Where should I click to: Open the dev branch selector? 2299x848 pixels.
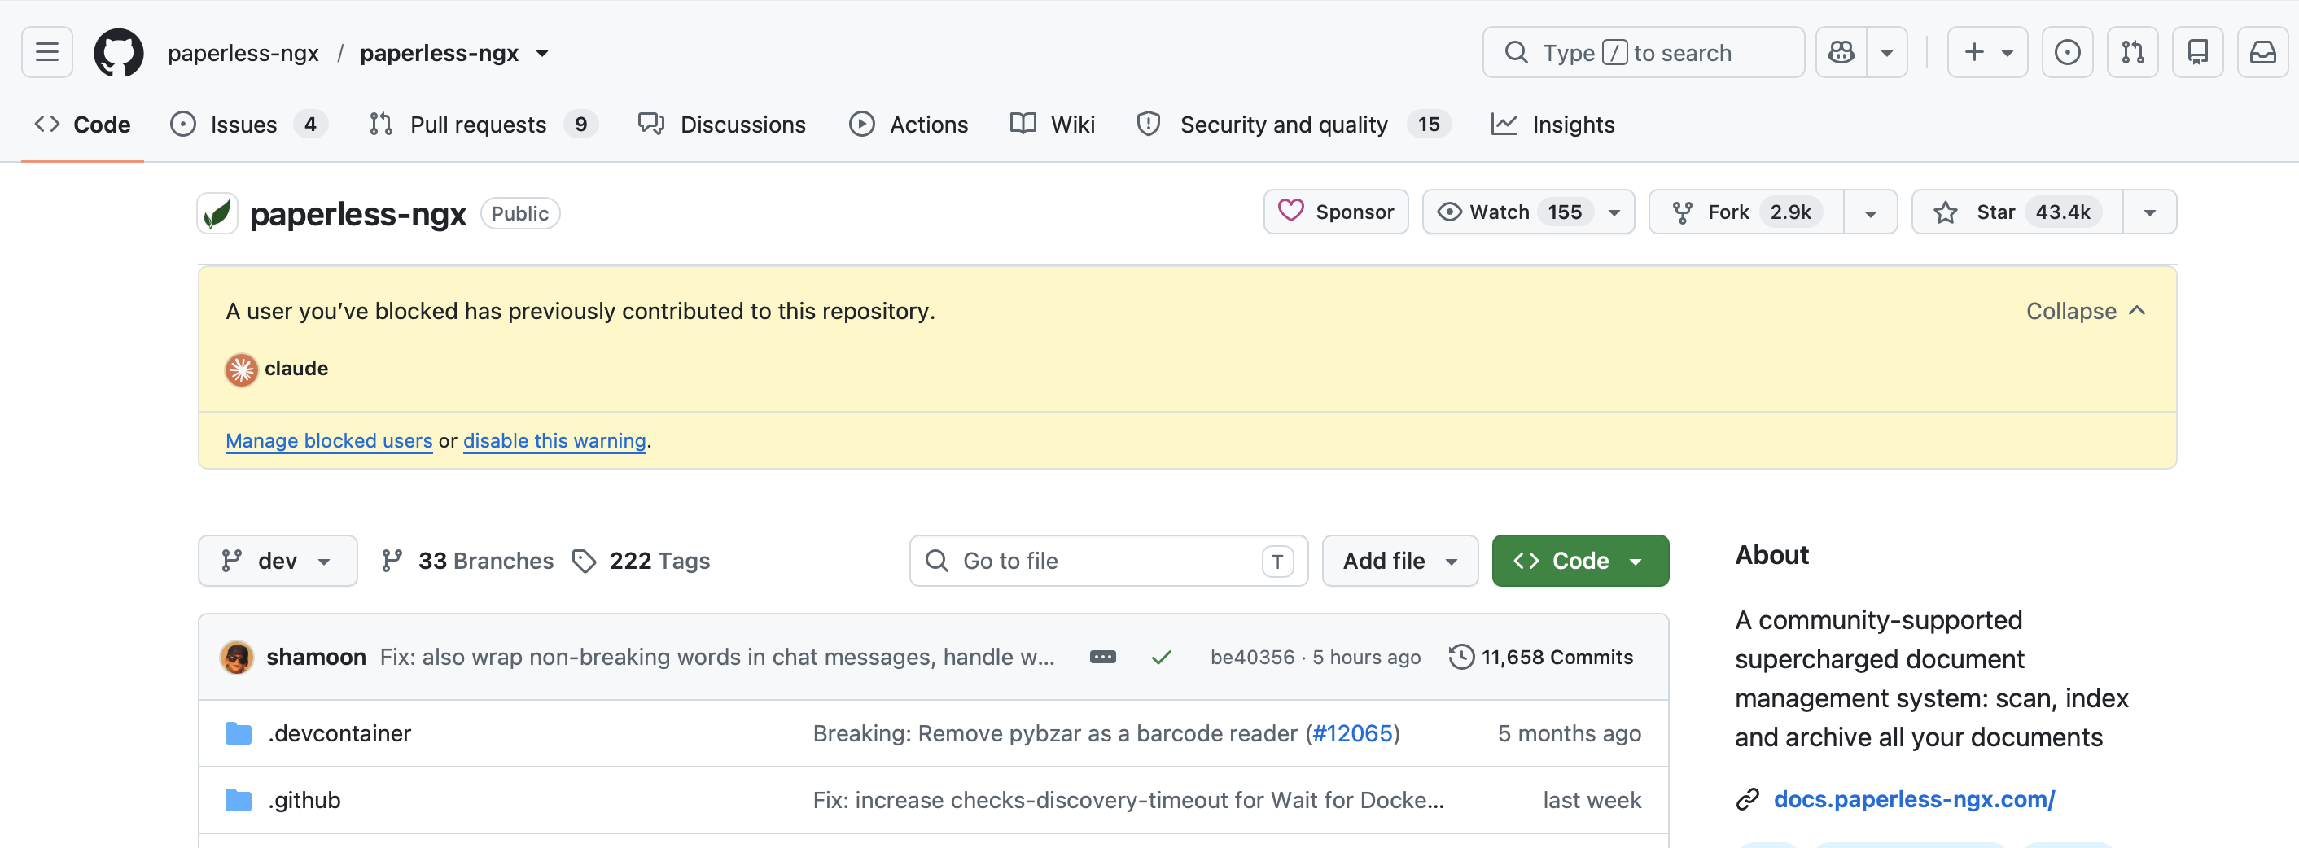click(x=278, y=561)
